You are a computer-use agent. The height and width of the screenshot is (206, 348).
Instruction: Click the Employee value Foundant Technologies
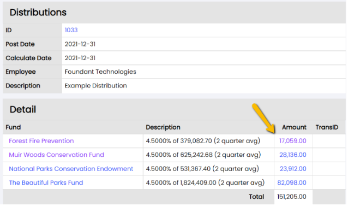(100, 72)
